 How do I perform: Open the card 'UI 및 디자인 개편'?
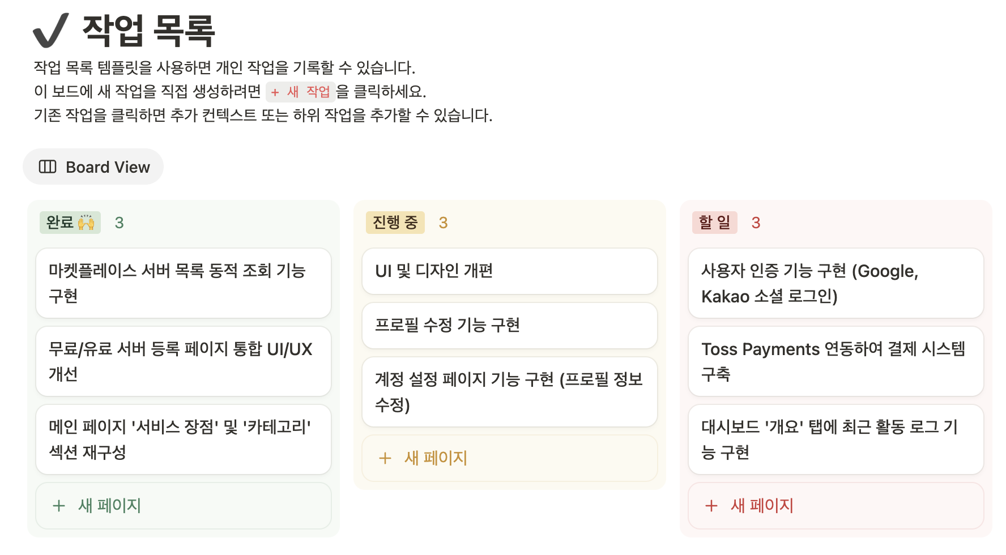(x=509, y=271)
